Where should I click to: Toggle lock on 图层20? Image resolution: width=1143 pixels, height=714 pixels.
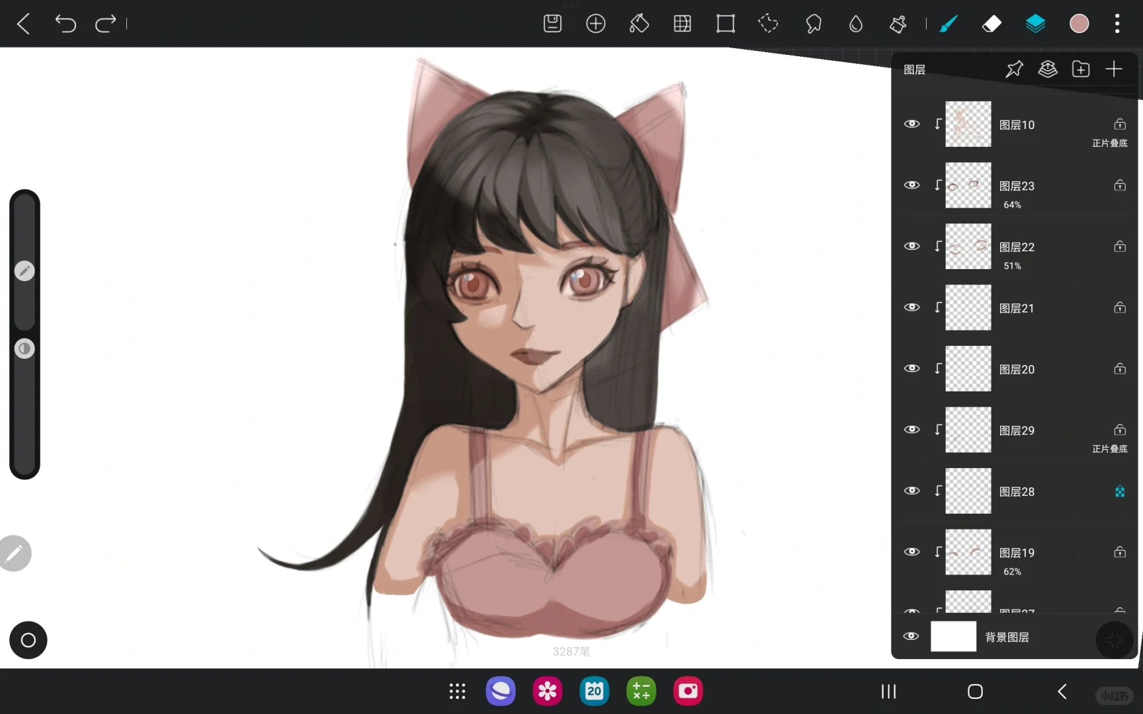tap(1120, 368)
